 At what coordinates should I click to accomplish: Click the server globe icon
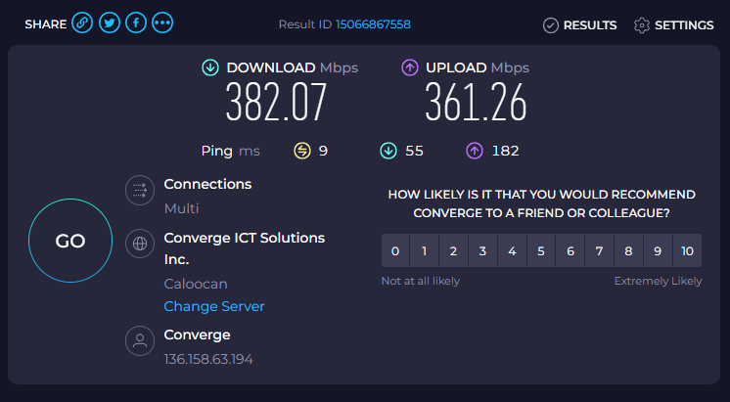click(x=140, y=244)
